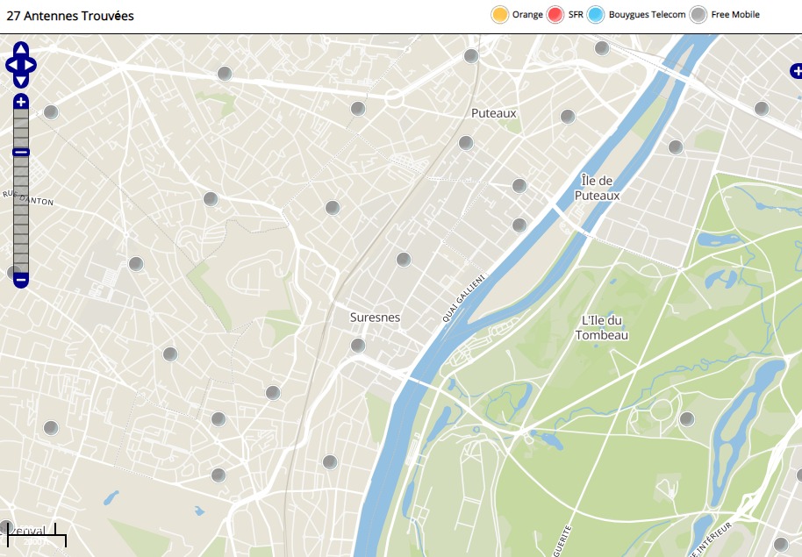
Task: Click the pan down arrow
Action: pyautogui.click(x=21, y=79)
